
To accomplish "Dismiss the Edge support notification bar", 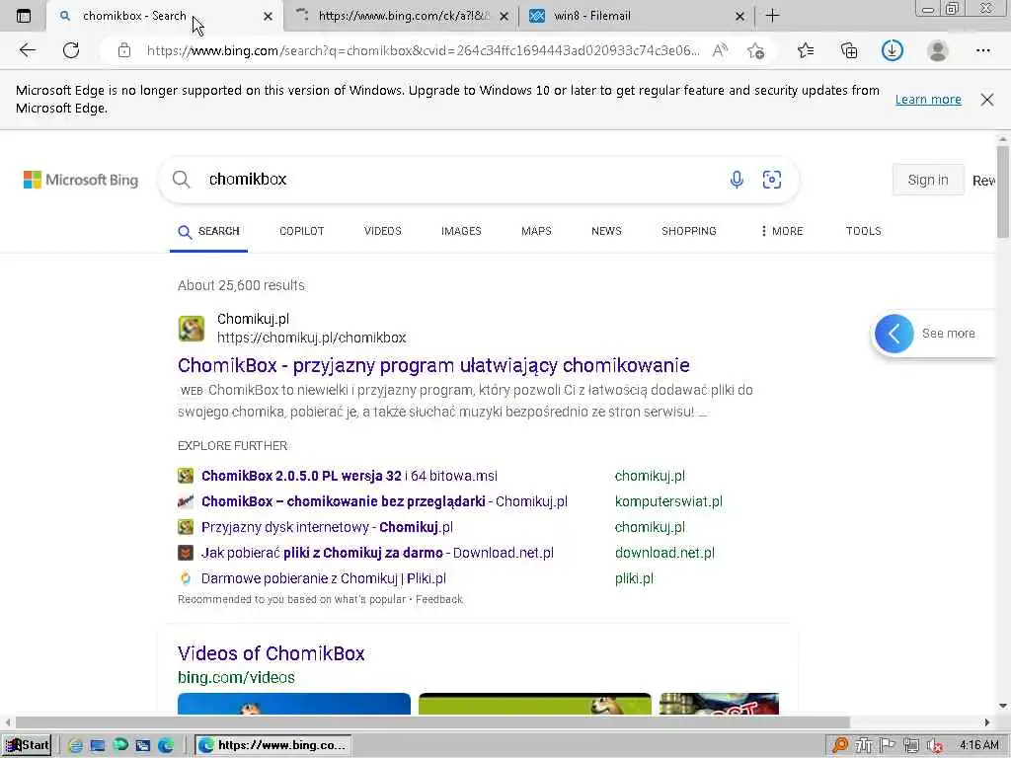I will click(x=987, y=100).
